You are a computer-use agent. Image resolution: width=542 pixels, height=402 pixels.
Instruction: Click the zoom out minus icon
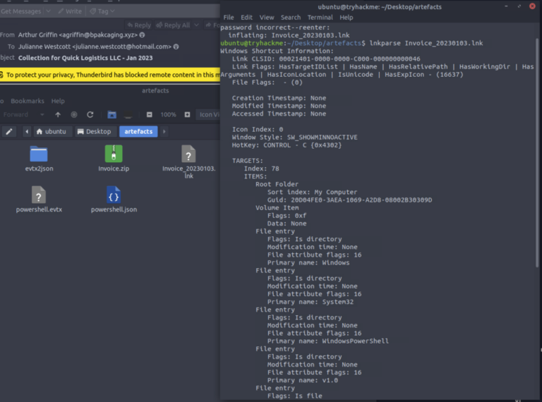[149, 114]
